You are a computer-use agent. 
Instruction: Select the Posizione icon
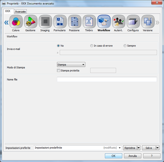coord(75,22)
